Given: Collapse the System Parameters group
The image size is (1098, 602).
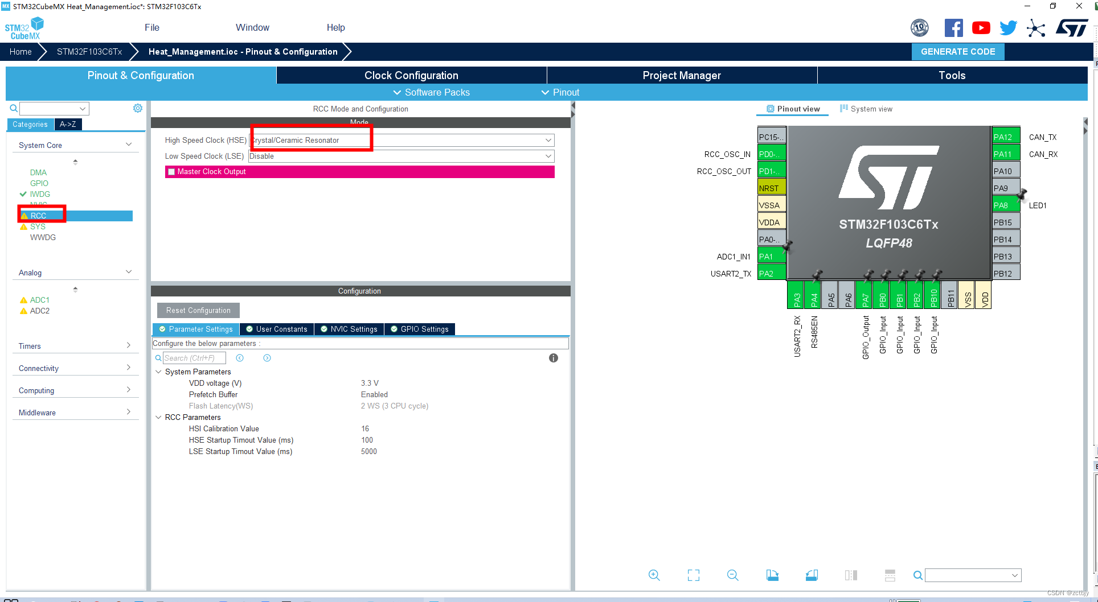Looking at the screenshot, I should (158, 372).
